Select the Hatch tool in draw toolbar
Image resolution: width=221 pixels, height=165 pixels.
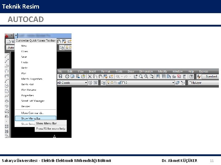click(x=7, y=127)
